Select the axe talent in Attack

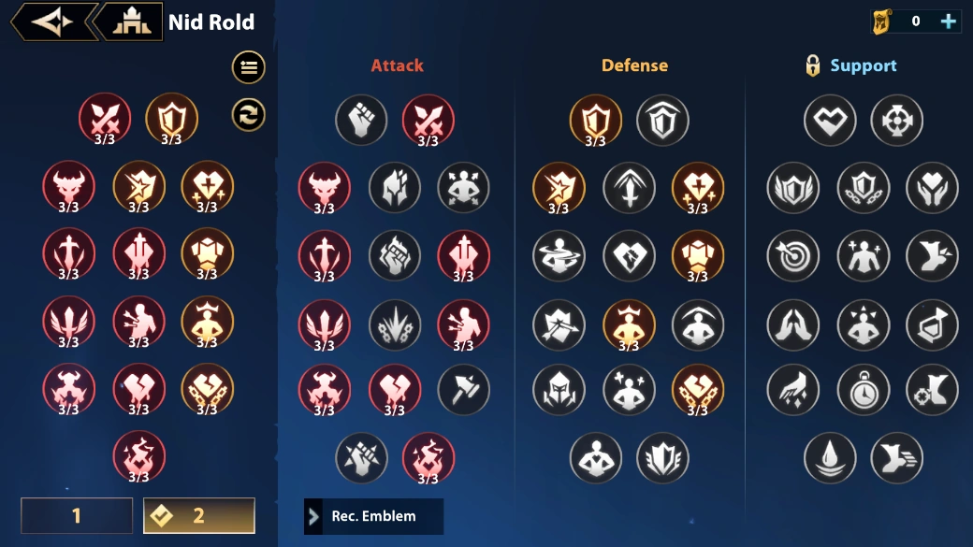[x=463, y=390]
